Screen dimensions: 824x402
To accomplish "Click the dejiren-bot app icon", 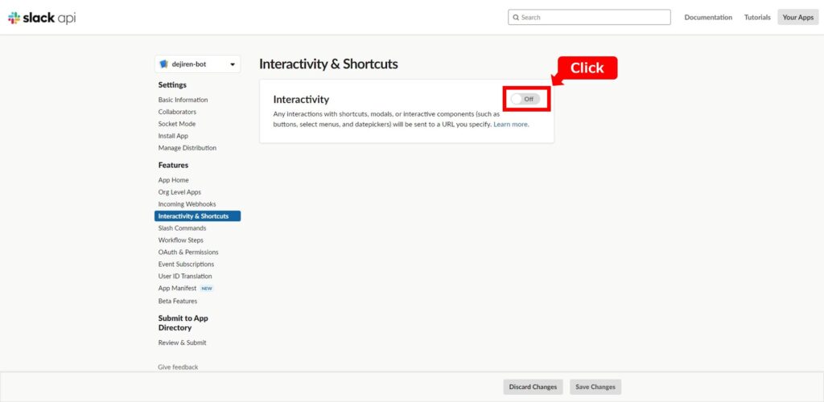I will click(x=164, y=64).
